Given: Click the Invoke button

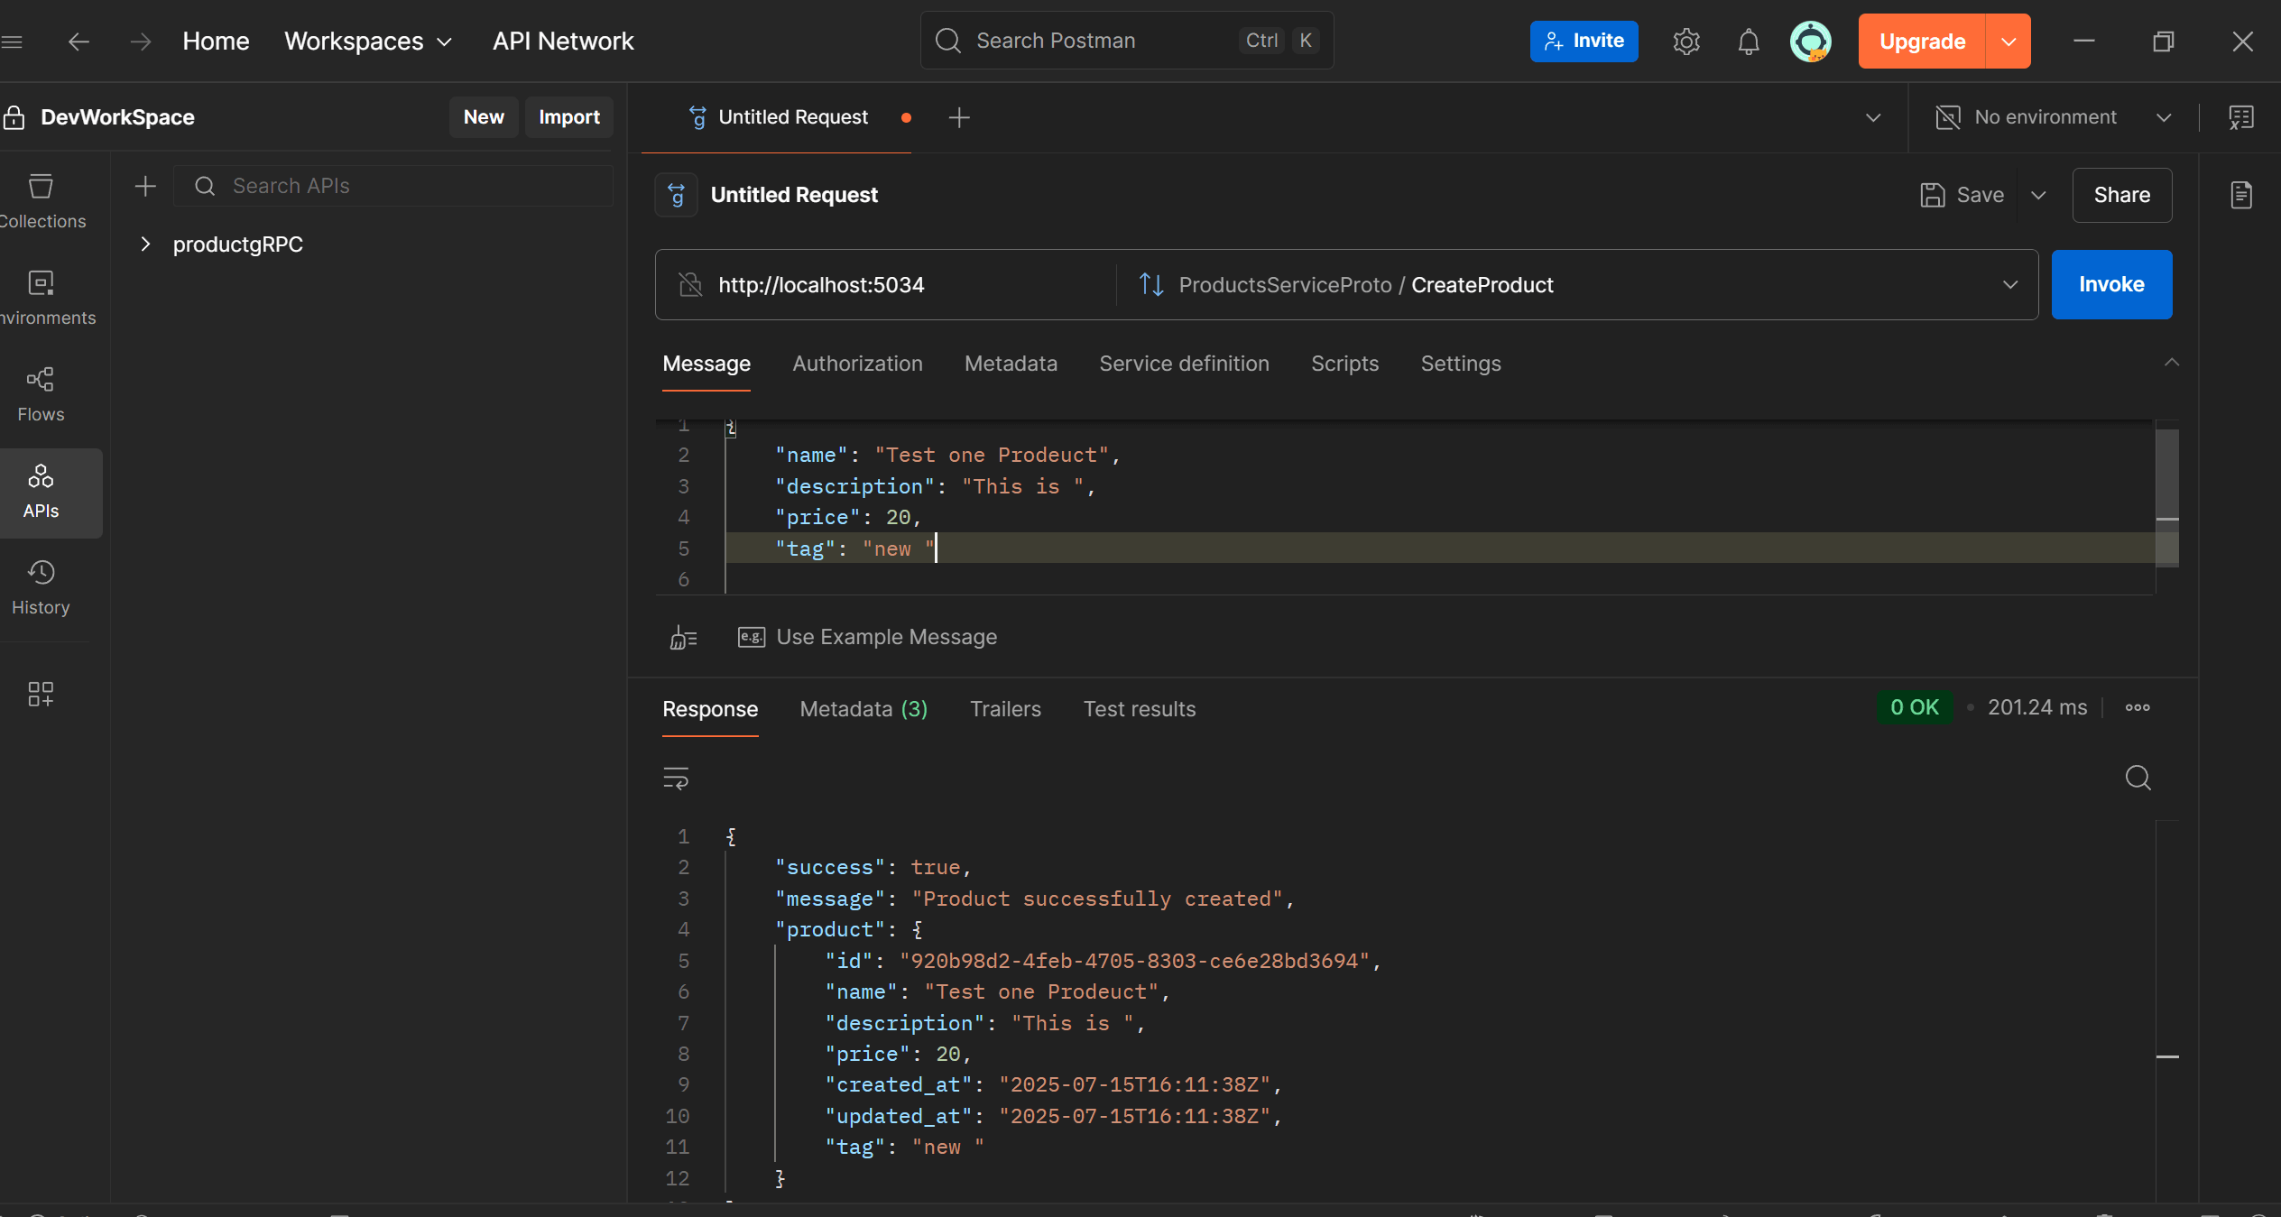Looking at the screenshot, I should tap(2111, 284).
